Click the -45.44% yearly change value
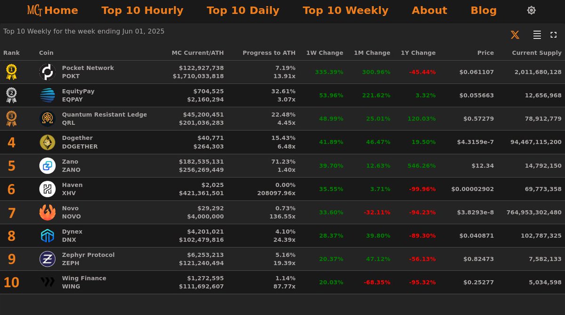The image size is (565, 315). tap(422, 72)
